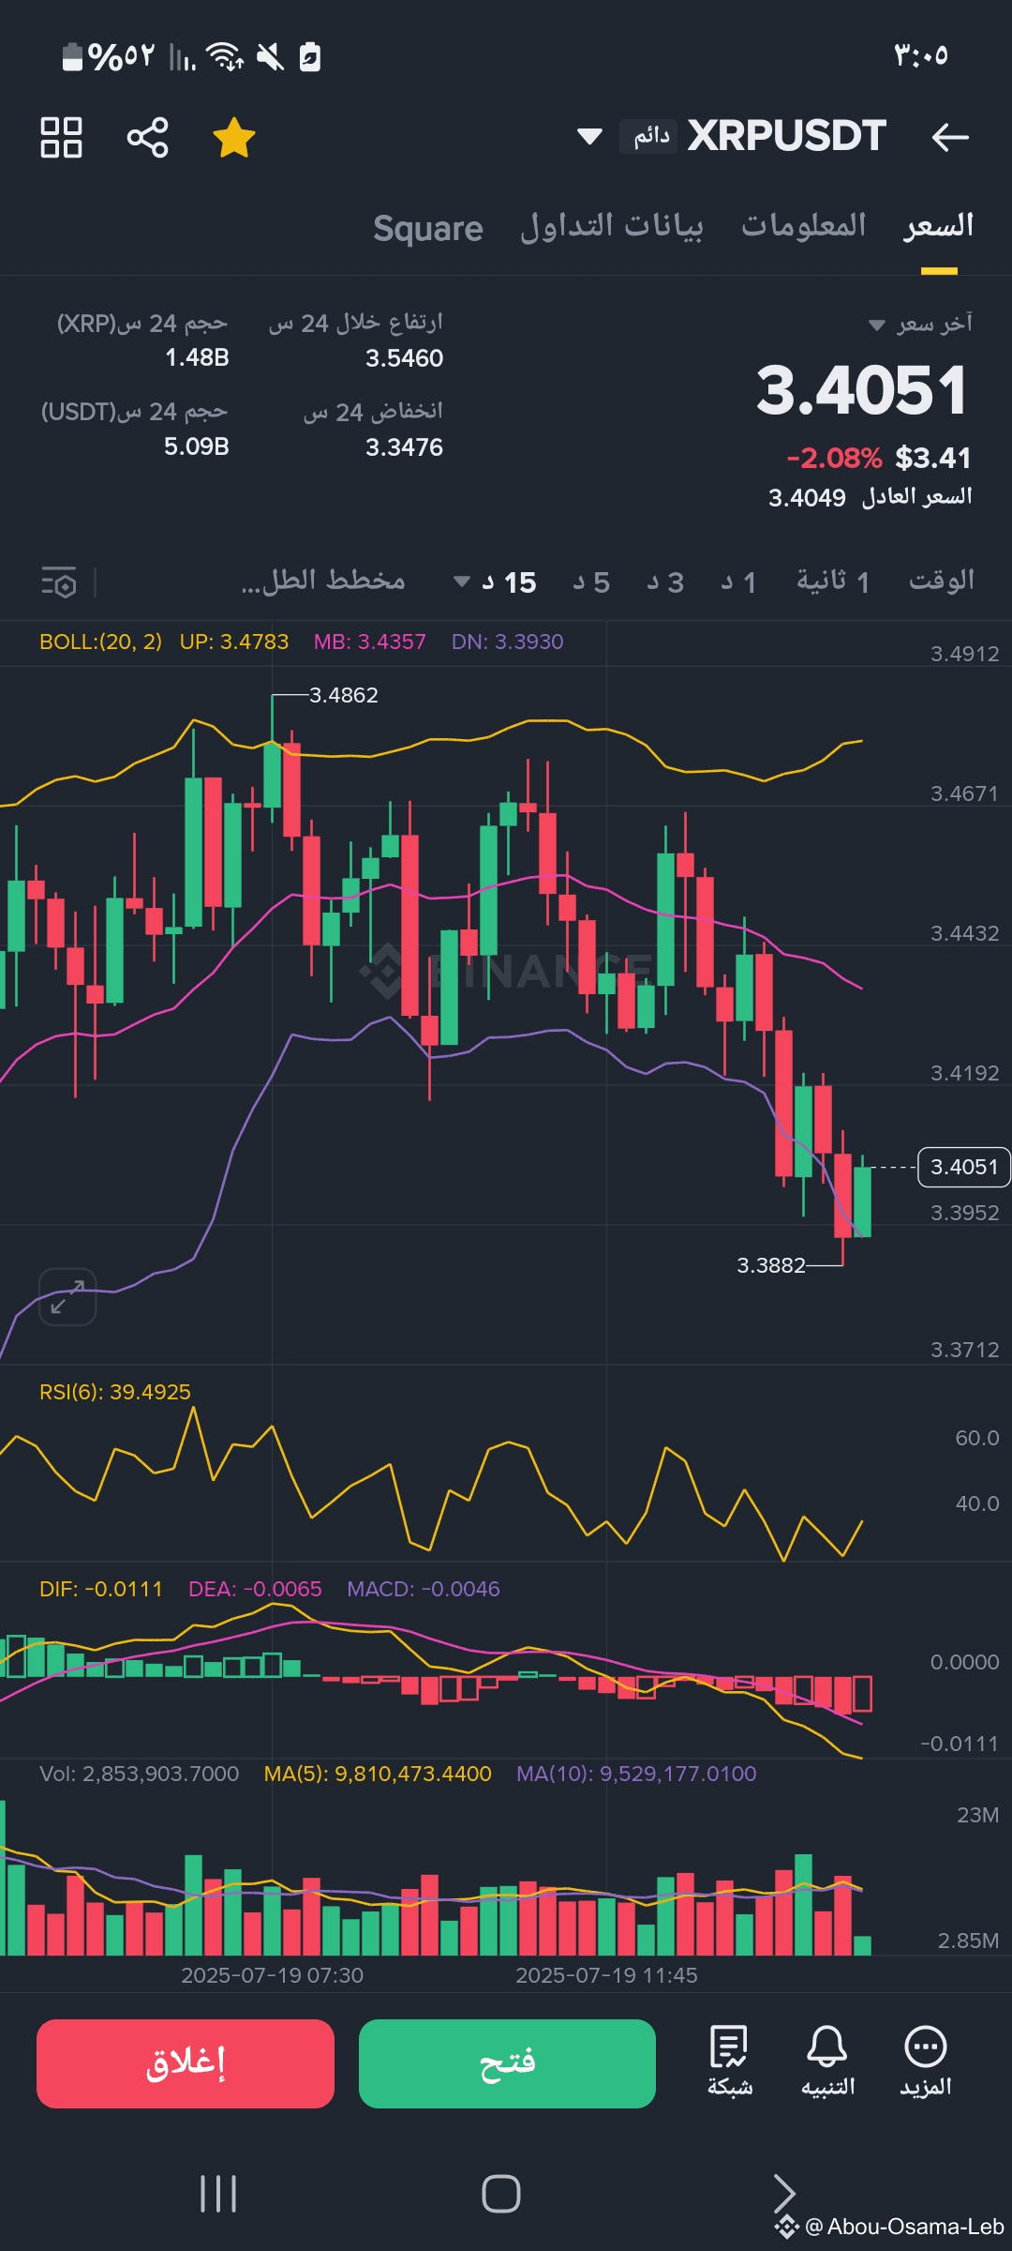Tap the share icon

point(147,138)
